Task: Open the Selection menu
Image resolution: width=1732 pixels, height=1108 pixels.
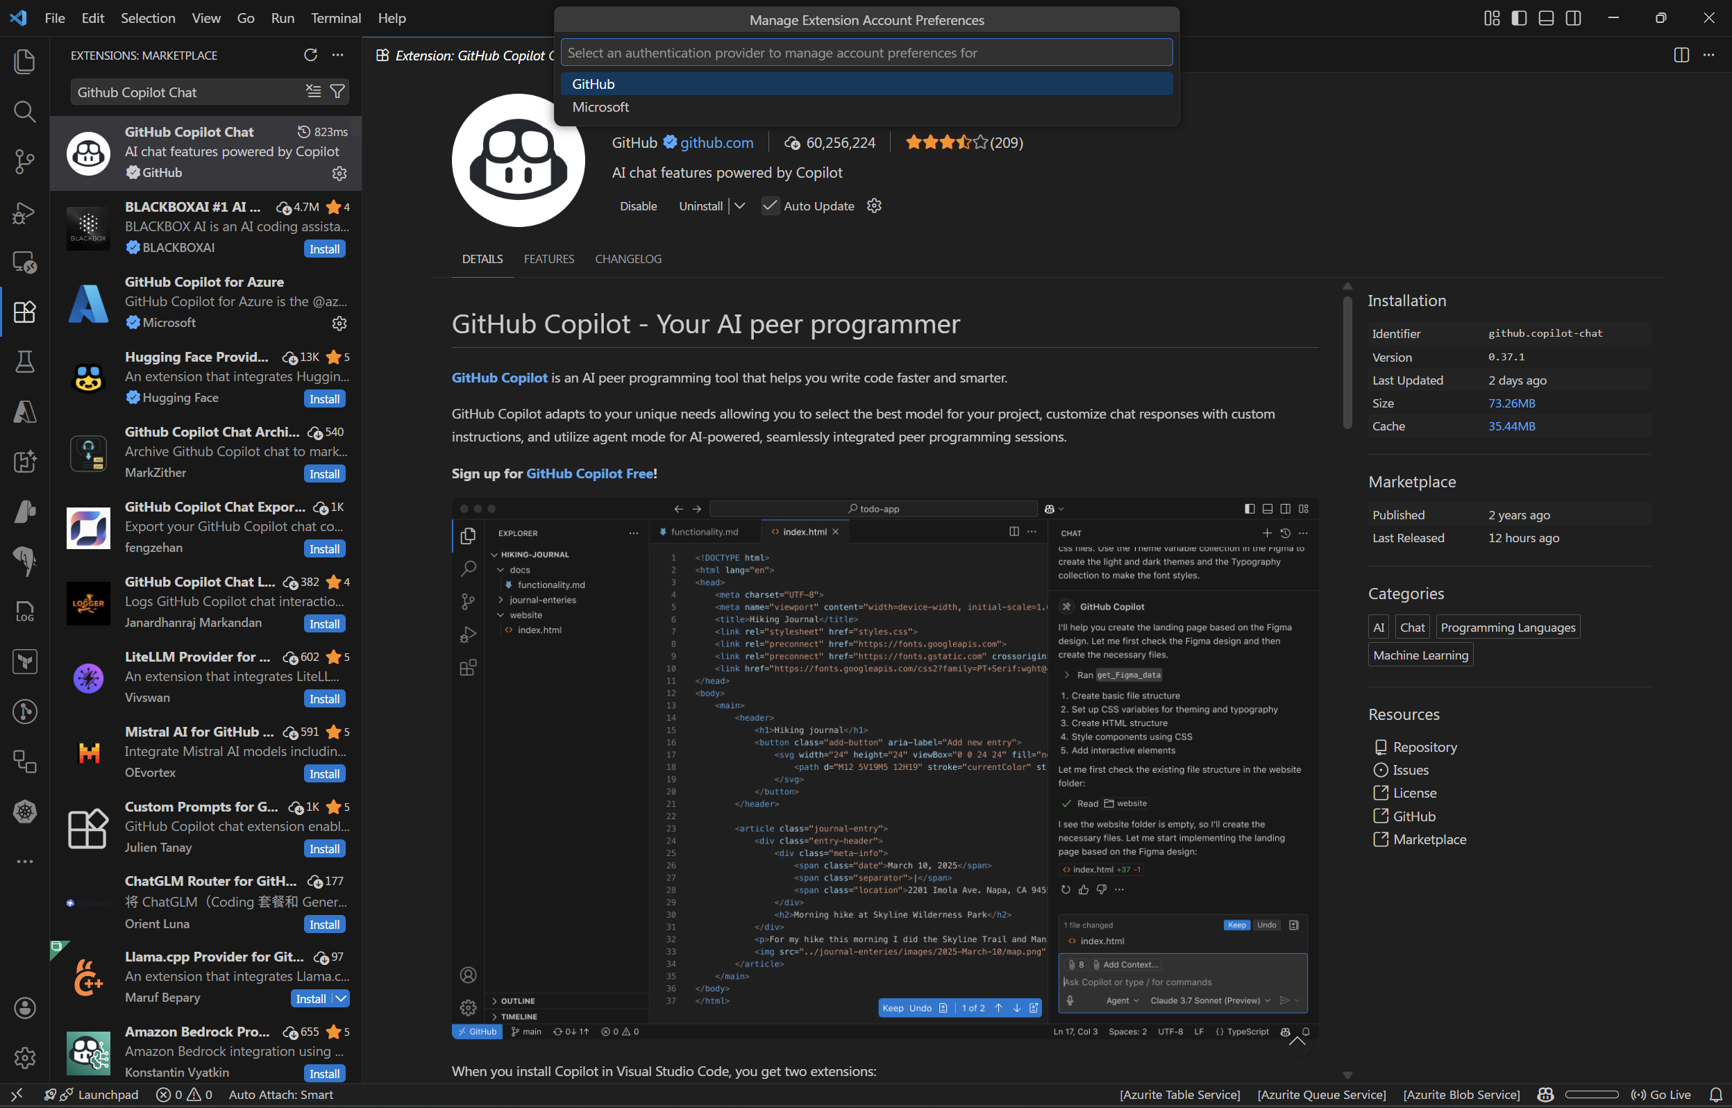Action: pyautogui.click(x=147, y=18)
